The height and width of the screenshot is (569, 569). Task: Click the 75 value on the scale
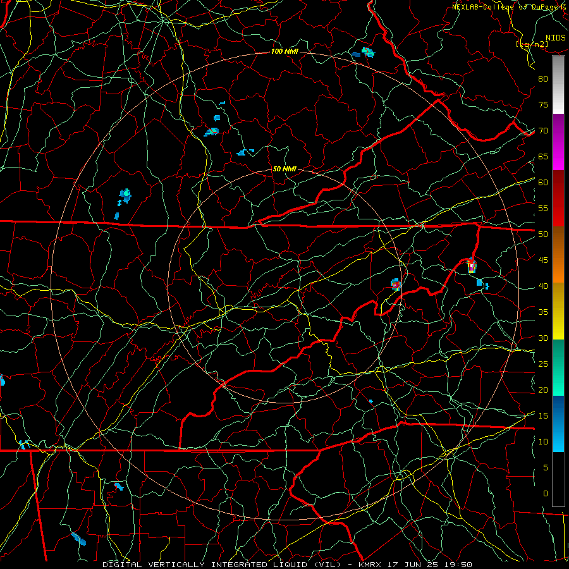coord(543,105)
